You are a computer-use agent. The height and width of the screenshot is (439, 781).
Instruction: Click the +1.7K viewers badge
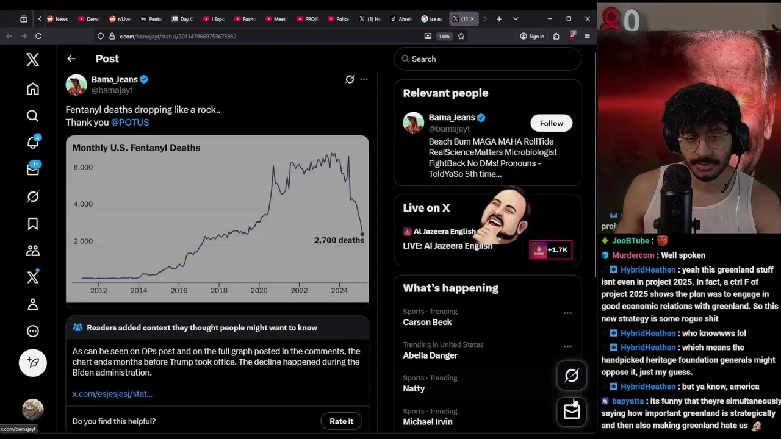(x=551, y=250)
